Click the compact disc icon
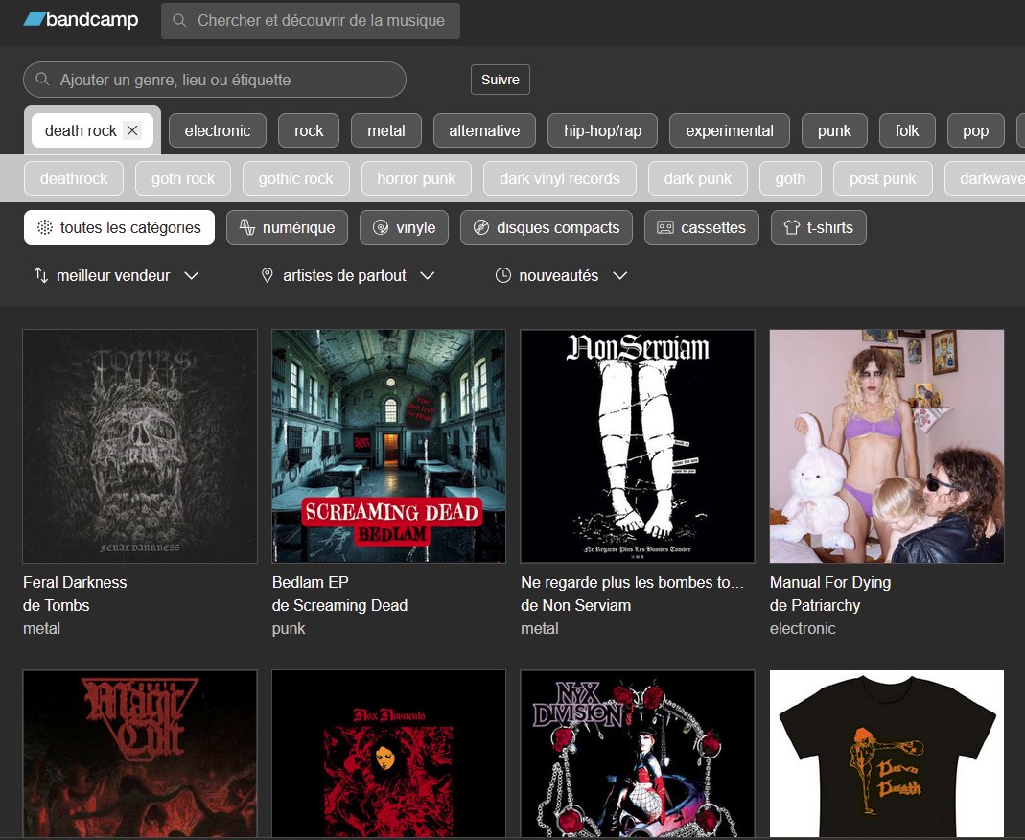Image resolution: width=1025 pixels, height=840 pixels. pos(481,227)
